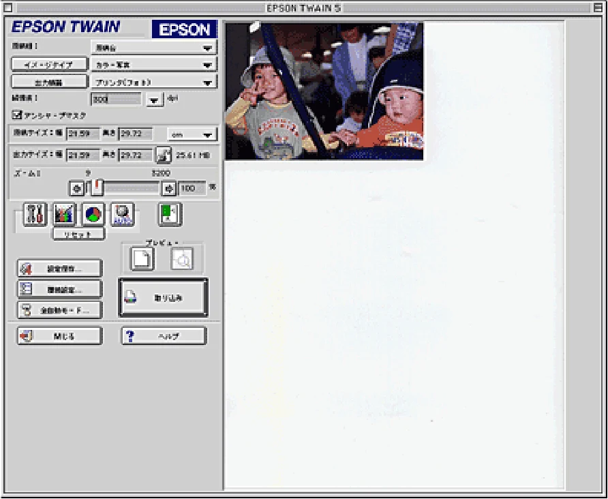The width and height of the screenshot is (608, 499).
Task: Click the Reset button below tool icons
Action: pyautogui.click(x=78, y=234)
